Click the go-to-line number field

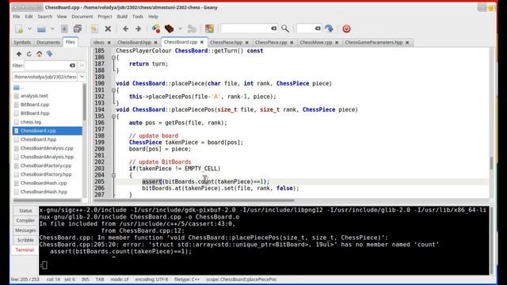click(x=306, y=28)
